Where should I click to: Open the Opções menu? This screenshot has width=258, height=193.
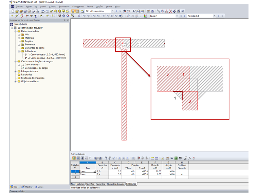[x=99, y=6]
